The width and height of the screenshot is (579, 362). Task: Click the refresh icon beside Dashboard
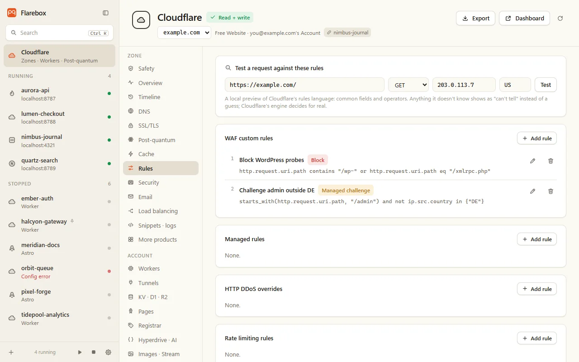[x=560, y=19]
